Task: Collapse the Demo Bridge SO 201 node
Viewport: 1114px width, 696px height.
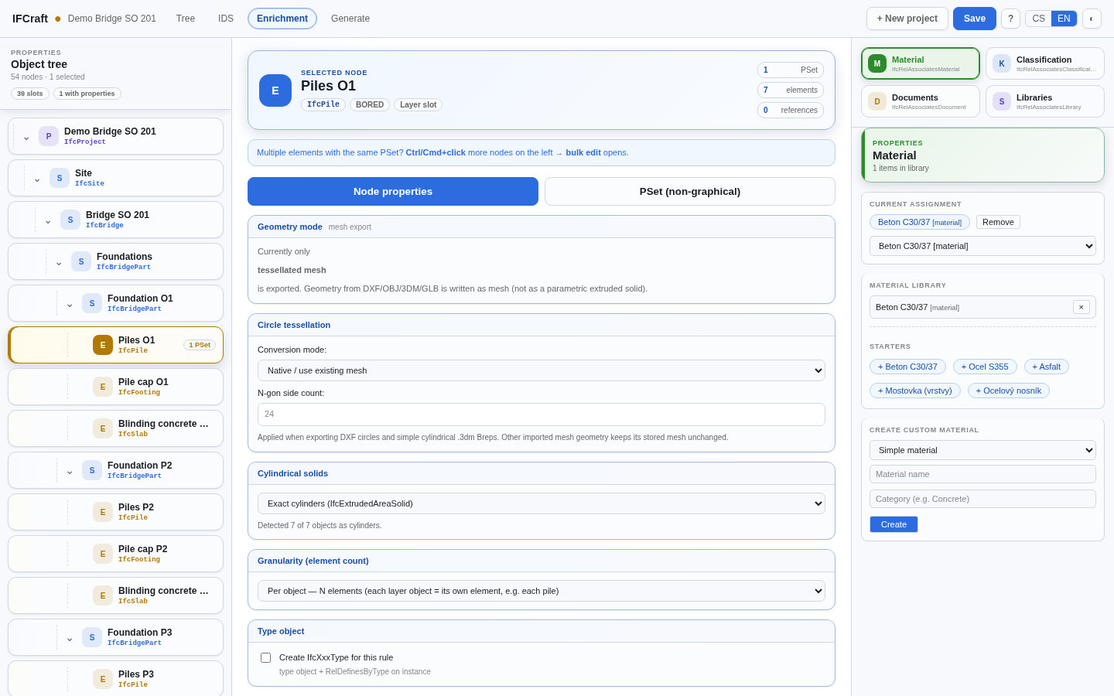Action: pos(26,137)
